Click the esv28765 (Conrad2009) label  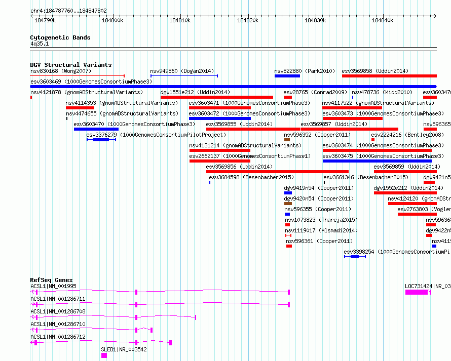tap(315, 92)
